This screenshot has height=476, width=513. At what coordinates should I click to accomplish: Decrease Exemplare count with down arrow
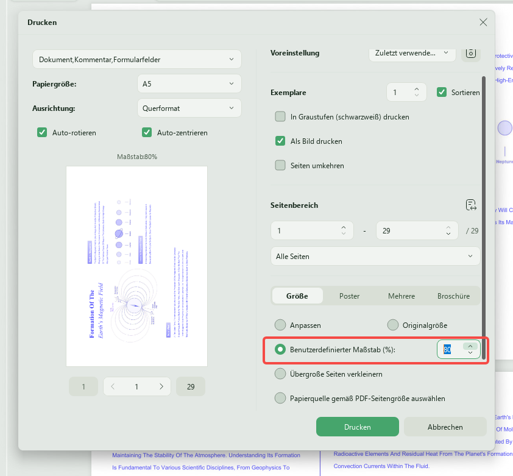[x=417, y=95]
